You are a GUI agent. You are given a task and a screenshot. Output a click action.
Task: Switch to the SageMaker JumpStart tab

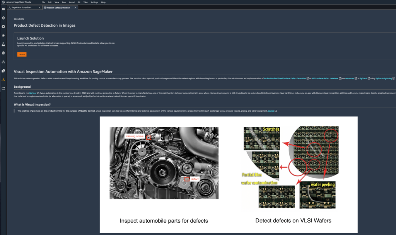pyautogui.click(x=22, y=8)
